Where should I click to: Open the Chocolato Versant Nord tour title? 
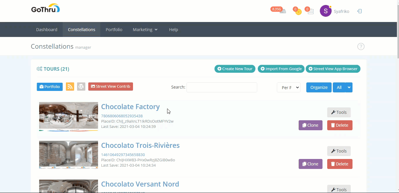coord(140,184)
